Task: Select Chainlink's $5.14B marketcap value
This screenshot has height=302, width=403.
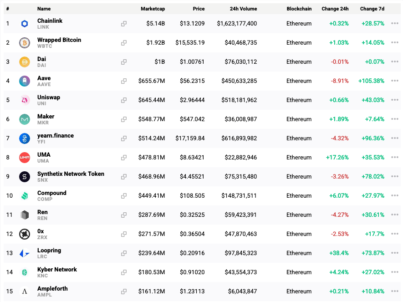Action: click(156, 24)
